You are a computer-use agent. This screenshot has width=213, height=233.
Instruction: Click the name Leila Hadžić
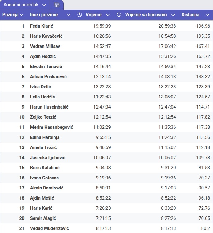[42, 97]
